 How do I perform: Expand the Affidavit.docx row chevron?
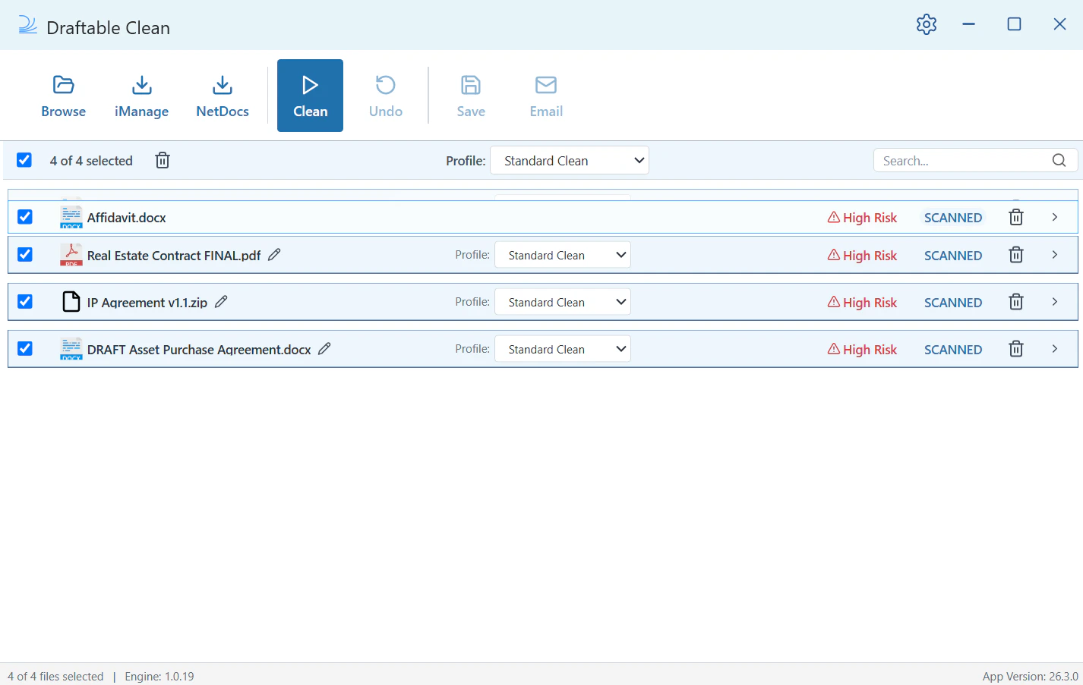[1054, 218]
